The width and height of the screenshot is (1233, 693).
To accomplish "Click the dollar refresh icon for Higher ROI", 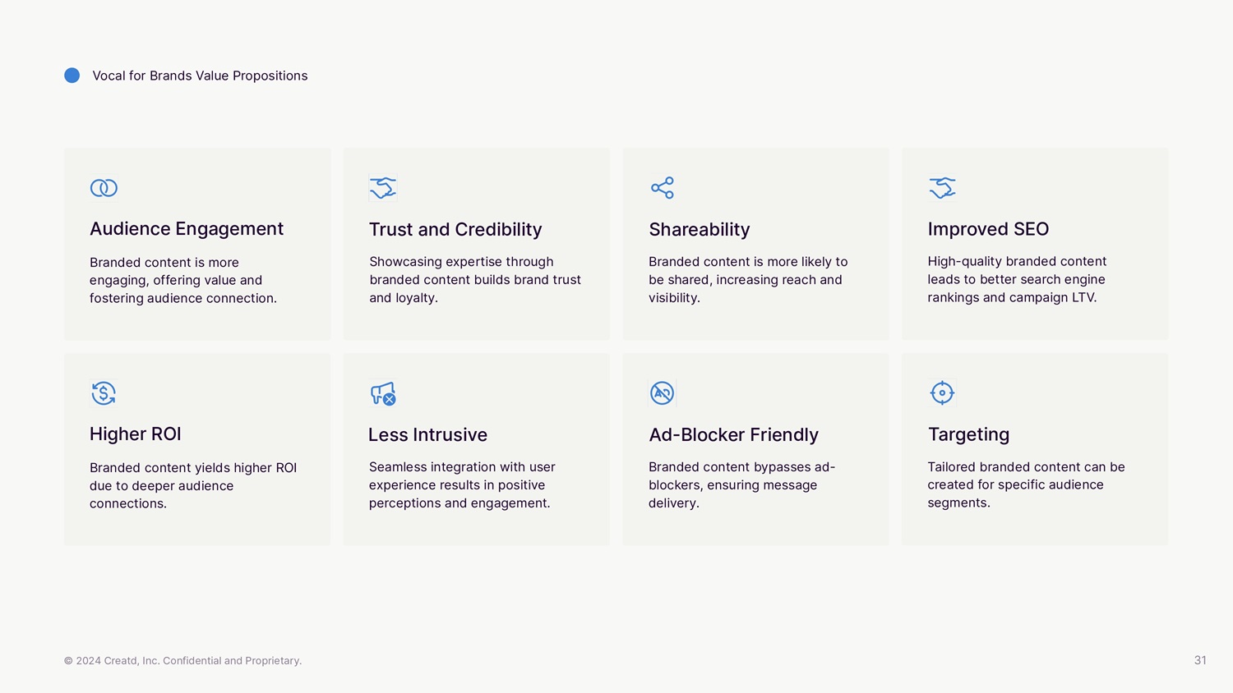I will pos(104,393).
